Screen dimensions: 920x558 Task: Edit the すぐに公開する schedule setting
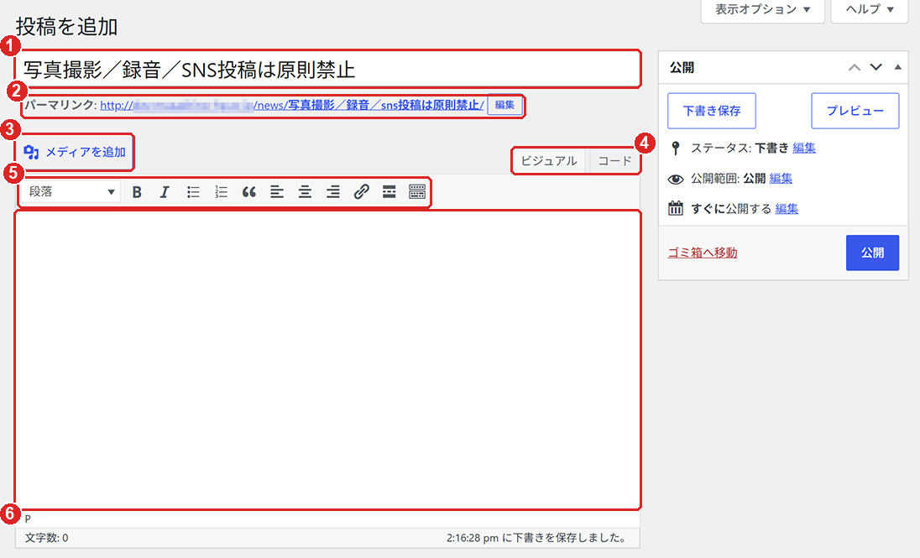(787, 209)
